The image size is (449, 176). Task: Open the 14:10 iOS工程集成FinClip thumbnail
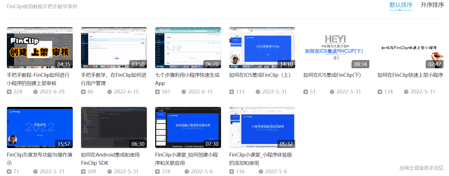(x=262, y=48)
